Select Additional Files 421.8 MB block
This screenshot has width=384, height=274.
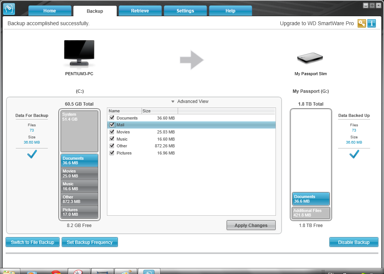(x=311, y=213)
